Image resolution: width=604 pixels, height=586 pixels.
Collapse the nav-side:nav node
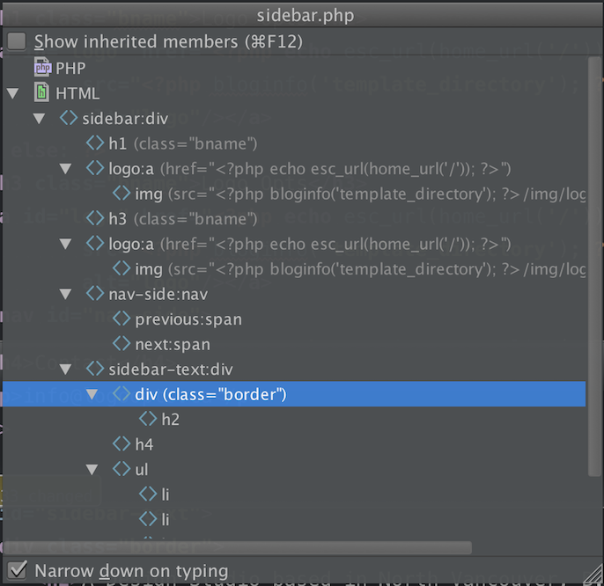click(65, 294)
